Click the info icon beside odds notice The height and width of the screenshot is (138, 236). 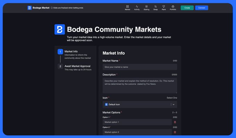point(52,8)
